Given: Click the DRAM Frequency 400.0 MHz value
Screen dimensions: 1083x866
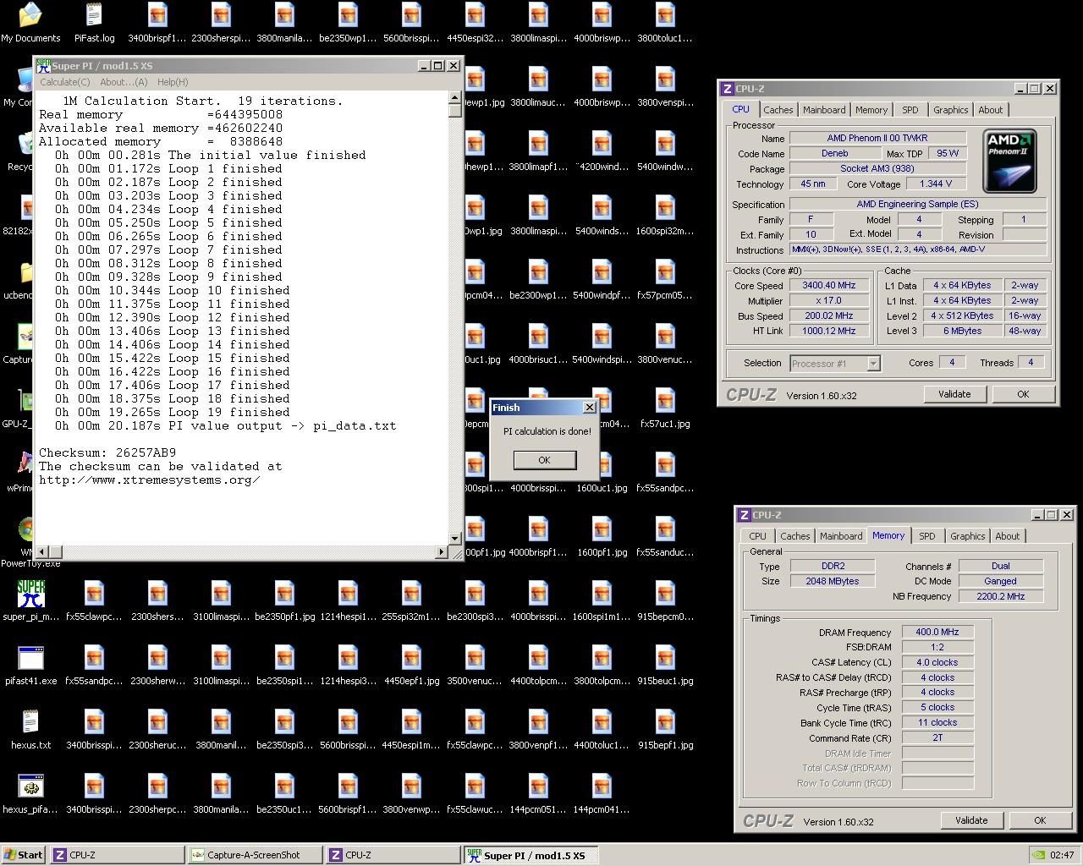Looking at the screenshot, I should point(937,633).
